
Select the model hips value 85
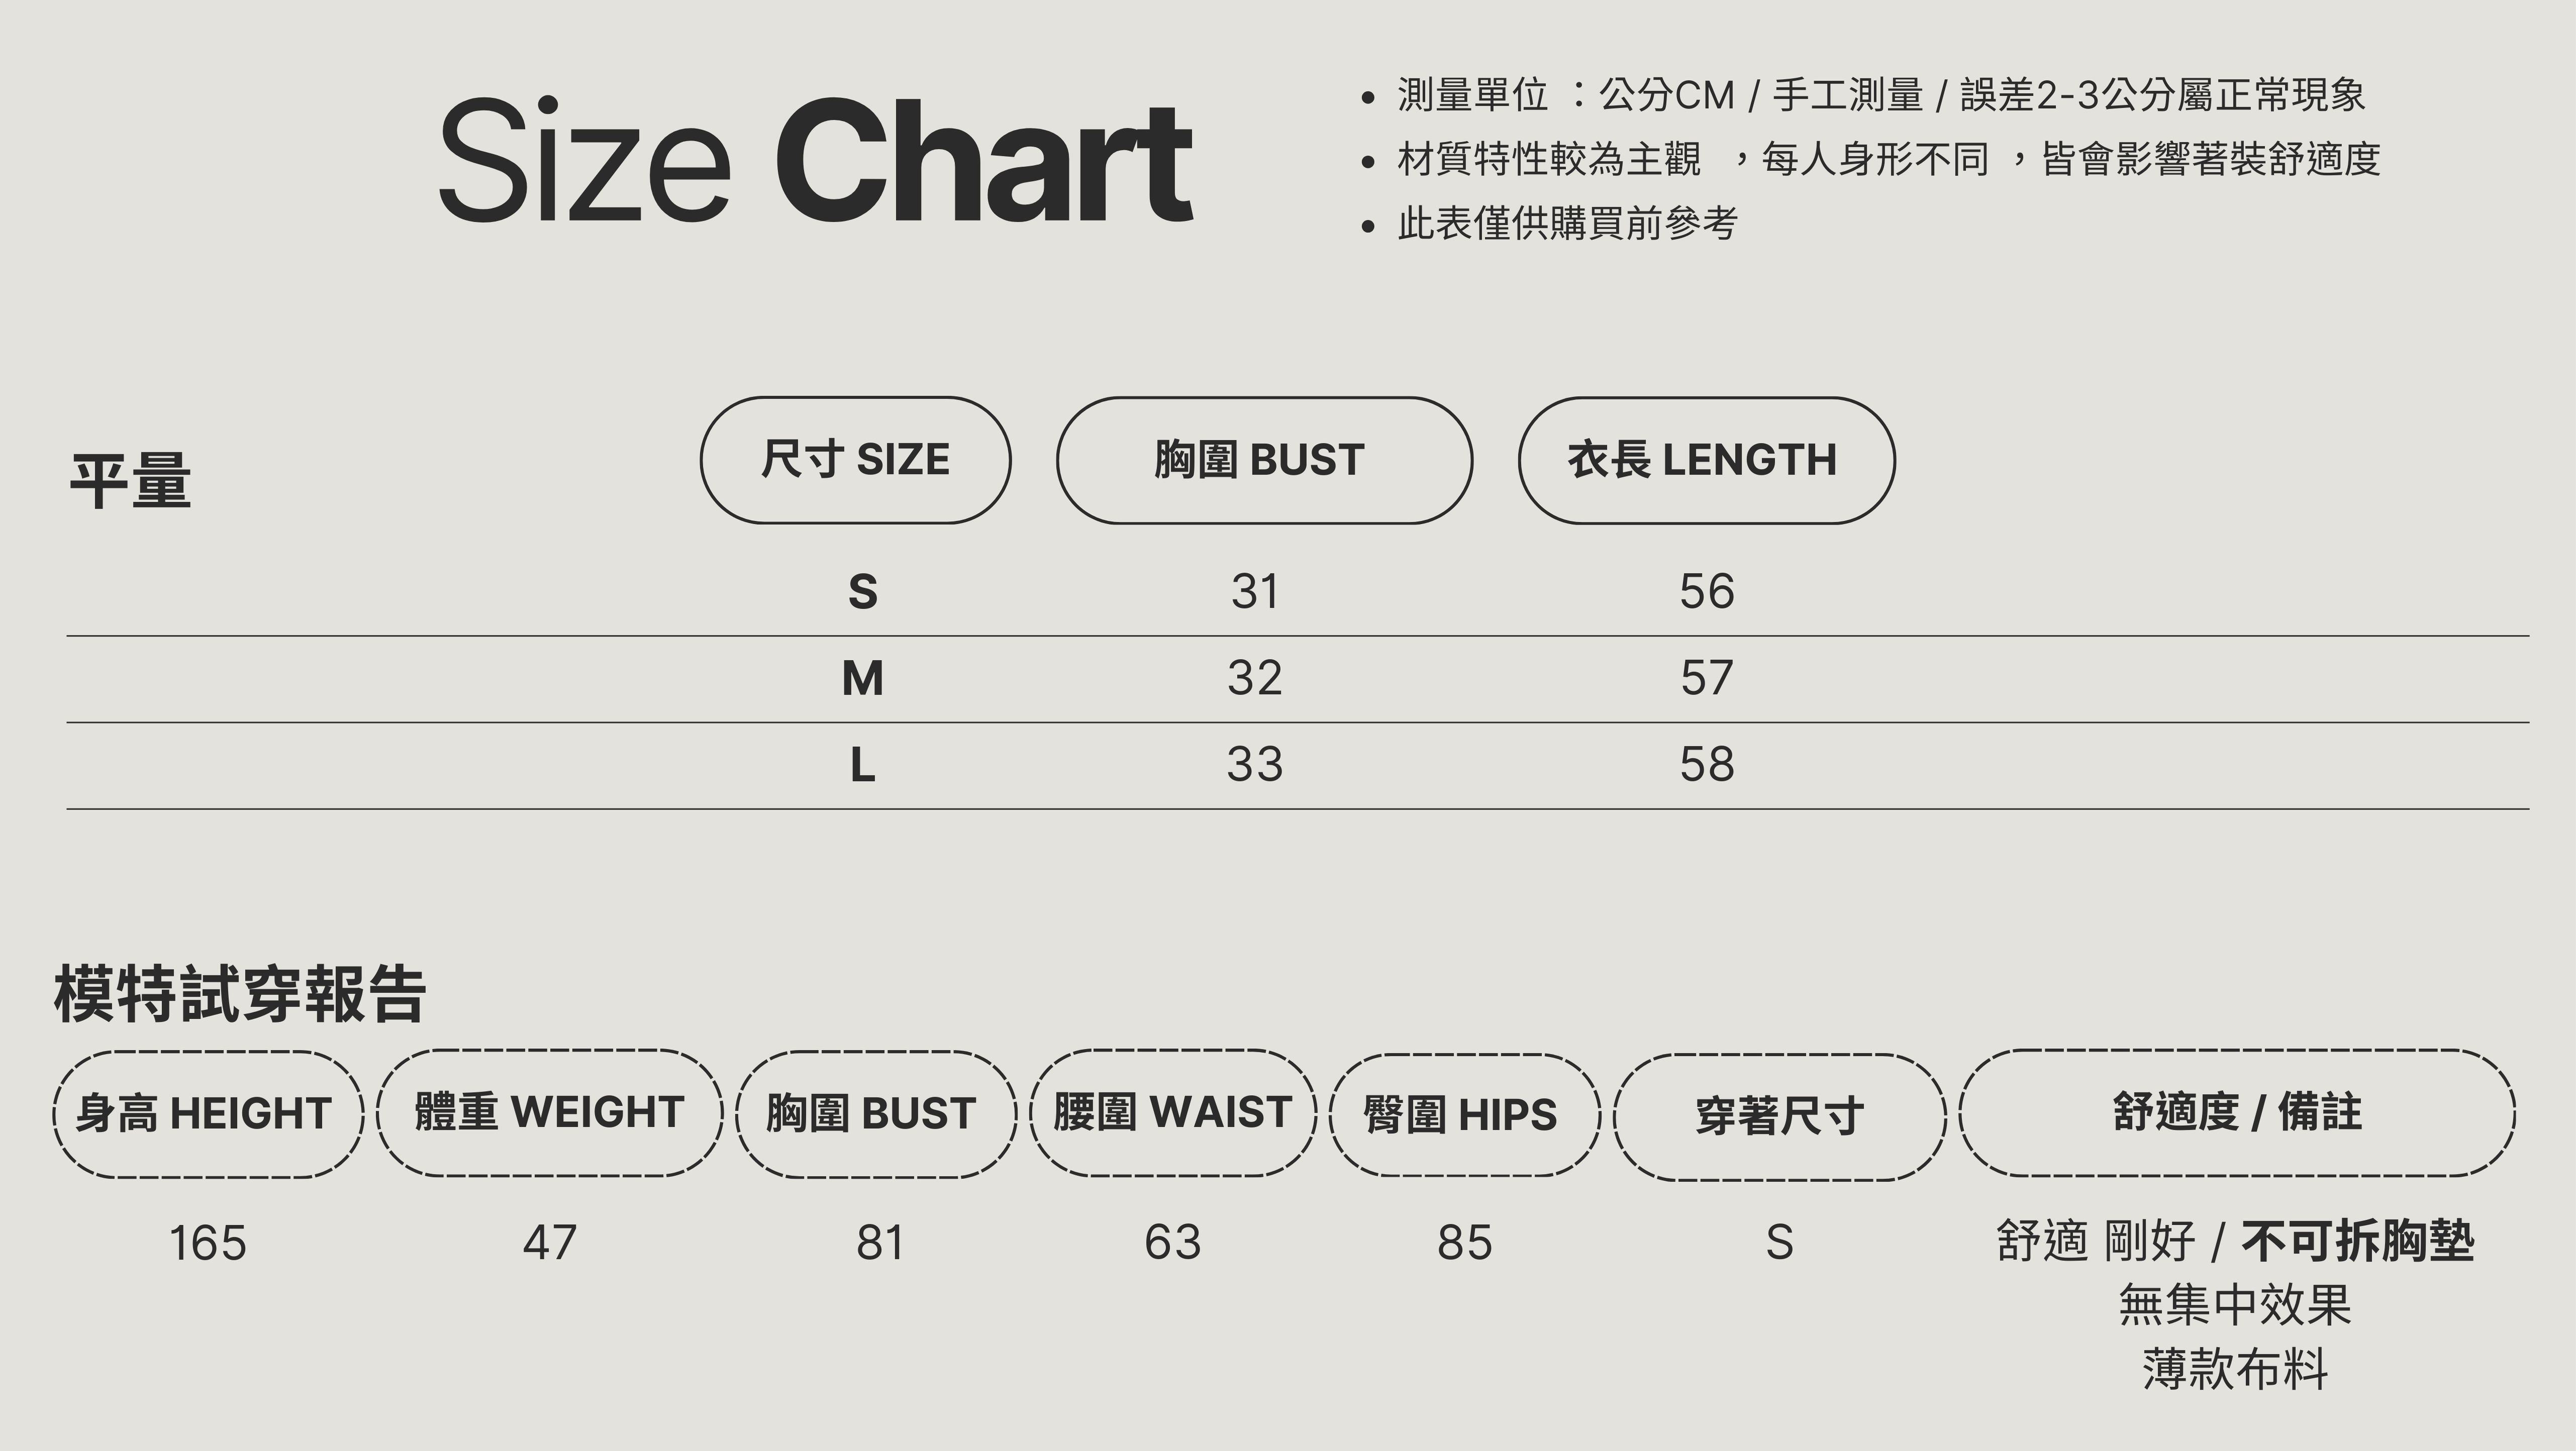(1464, 1243)
